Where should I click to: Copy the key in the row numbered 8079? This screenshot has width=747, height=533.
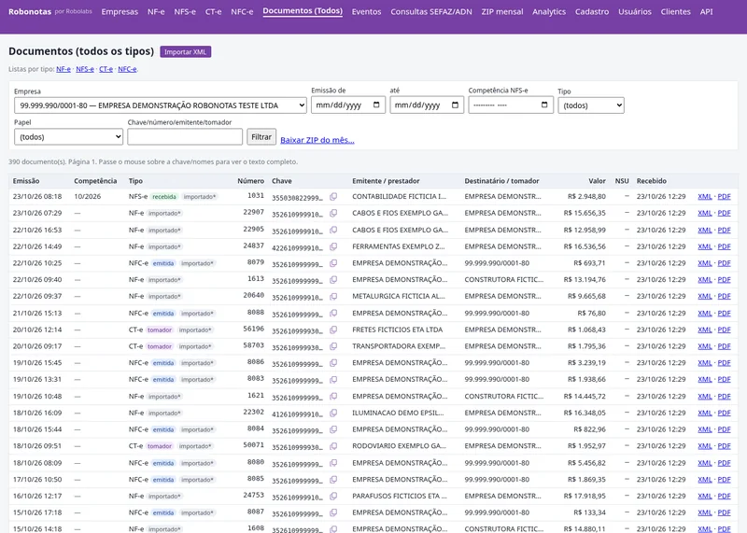click(x=333, y=263)
